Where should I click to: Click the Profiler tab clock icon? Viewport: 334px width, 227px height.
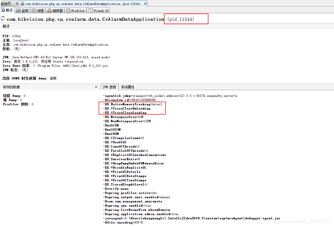68,11
